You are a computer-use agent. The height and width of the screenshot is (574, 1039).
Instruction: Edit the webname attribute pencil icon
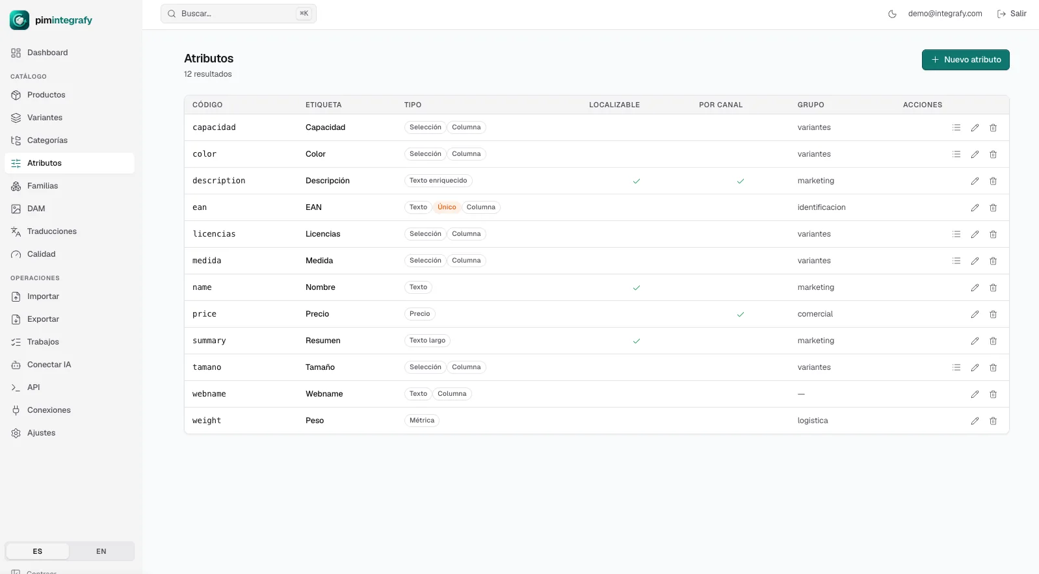pyautogui.click(x=975, y=395)
